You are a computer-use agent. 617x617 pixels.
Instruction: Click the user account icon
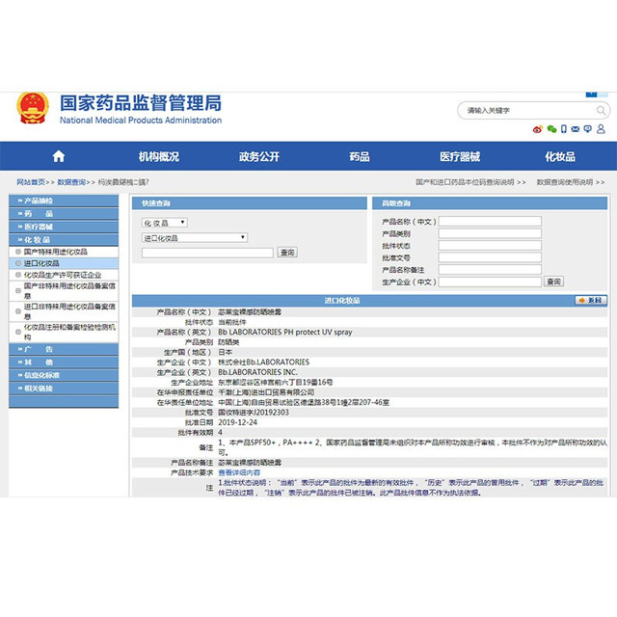pos(601,129)
